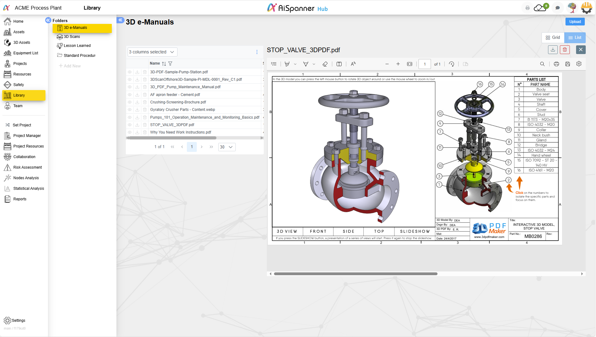The image size is (596, 337).
Task: Select the free text annotation tool
Action: (339, 64)
